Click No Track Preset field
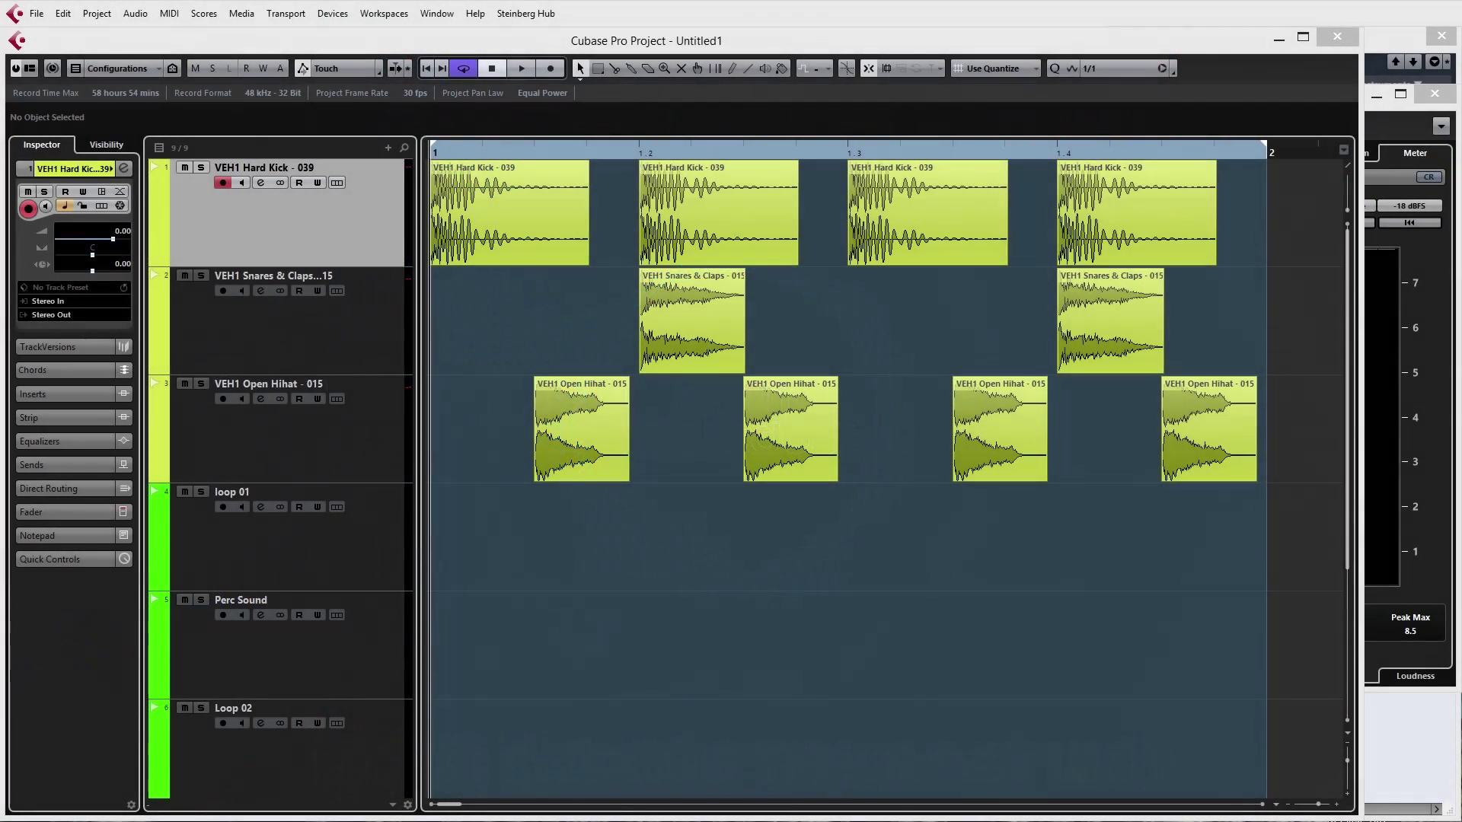Image resolution: width=1462 pixels, height=822 pixels. pos(75,288)
